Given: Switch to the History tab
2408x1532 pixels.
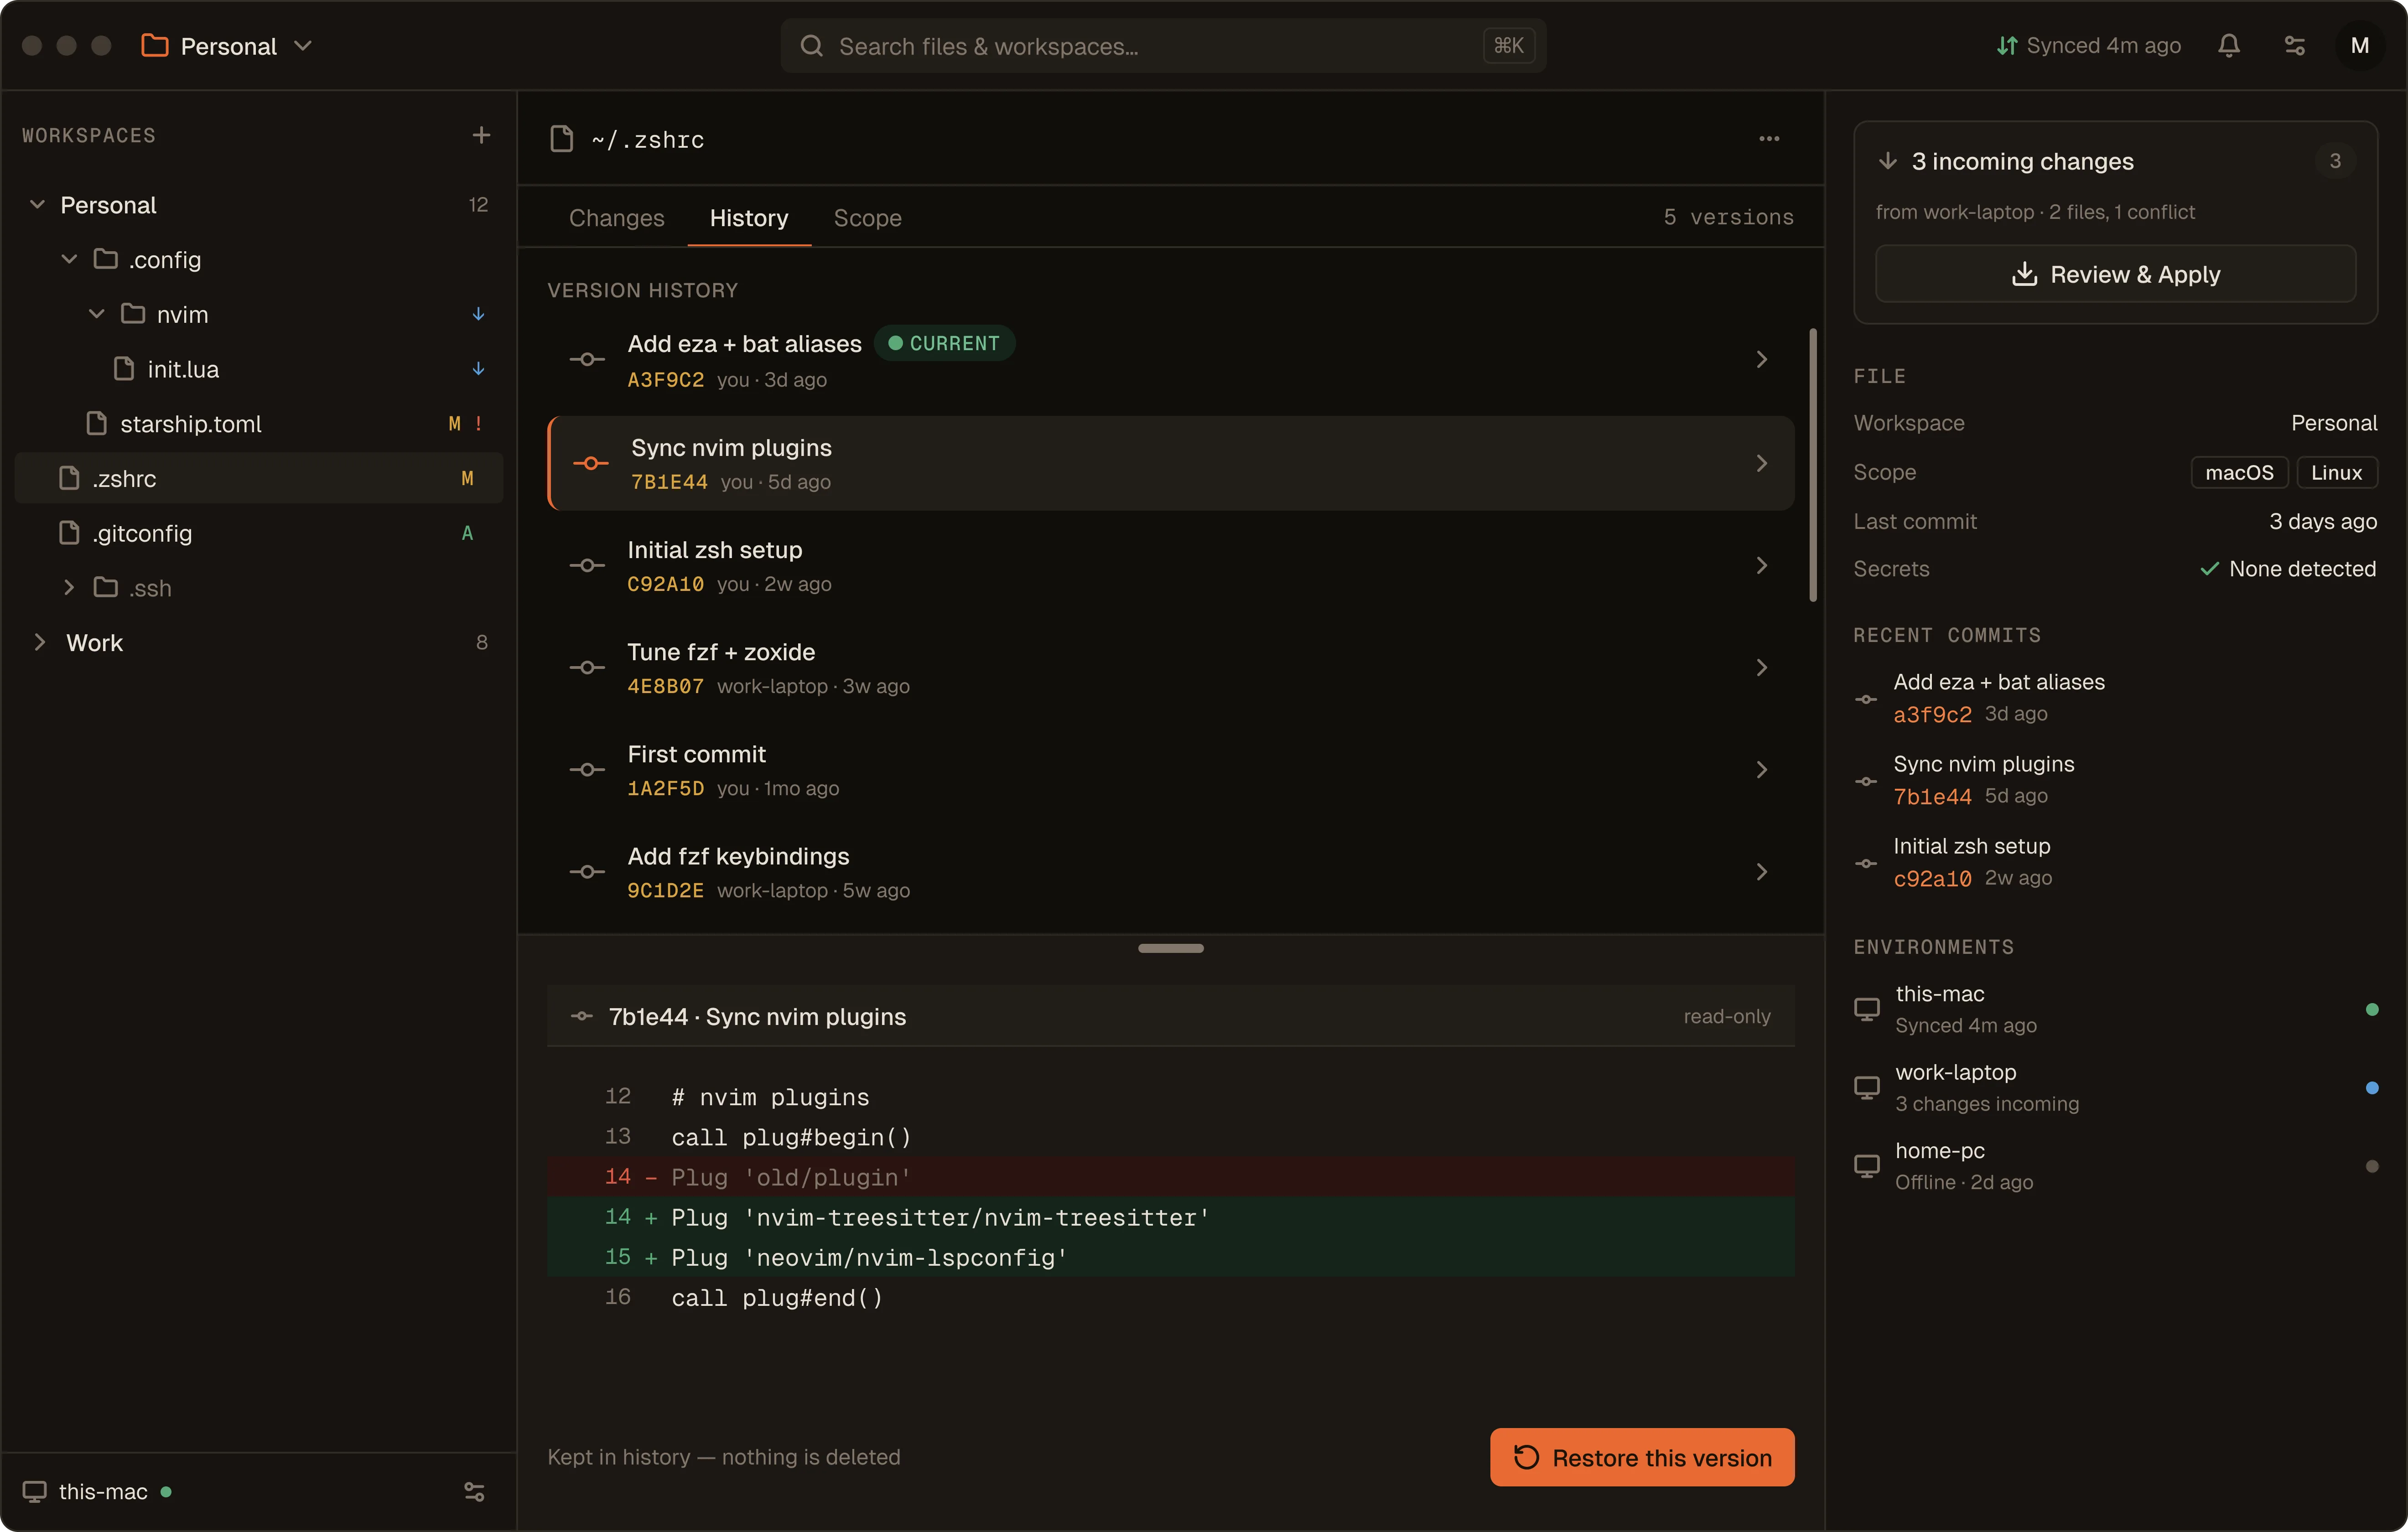Looking at the screenshot, I should (749, 218).
